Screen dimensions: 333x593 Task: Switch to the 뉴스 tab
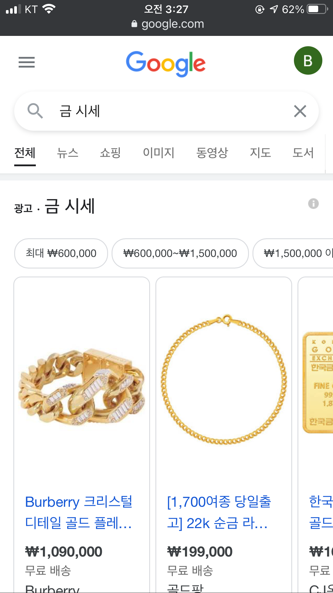tap(67, 153)
